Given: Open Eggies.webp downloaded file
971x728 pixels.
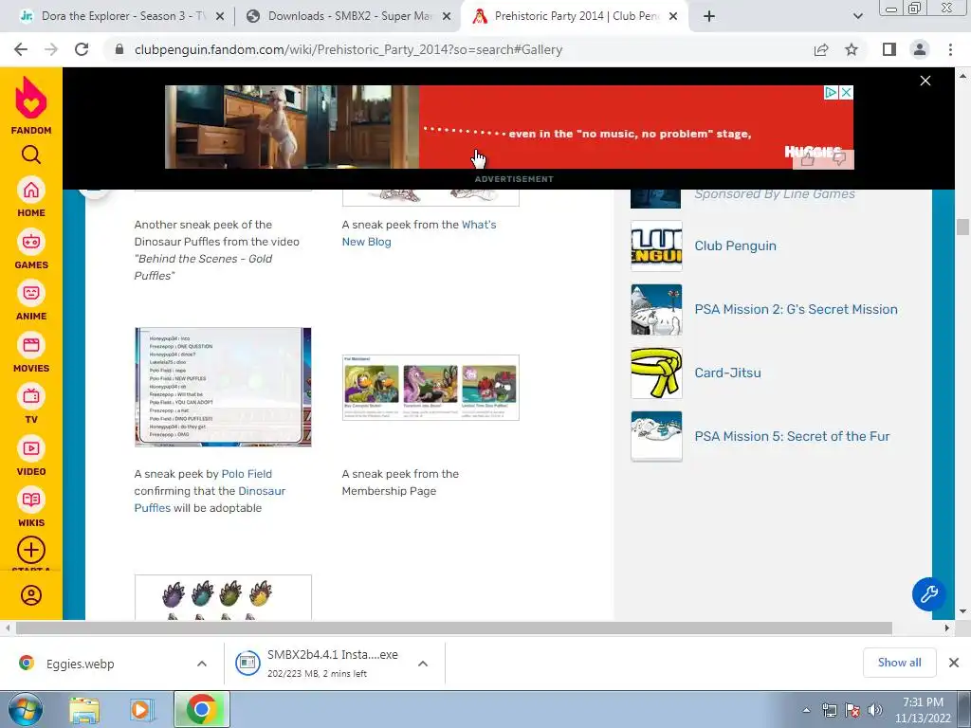Looking at the screenshot, I should [81, 664].
